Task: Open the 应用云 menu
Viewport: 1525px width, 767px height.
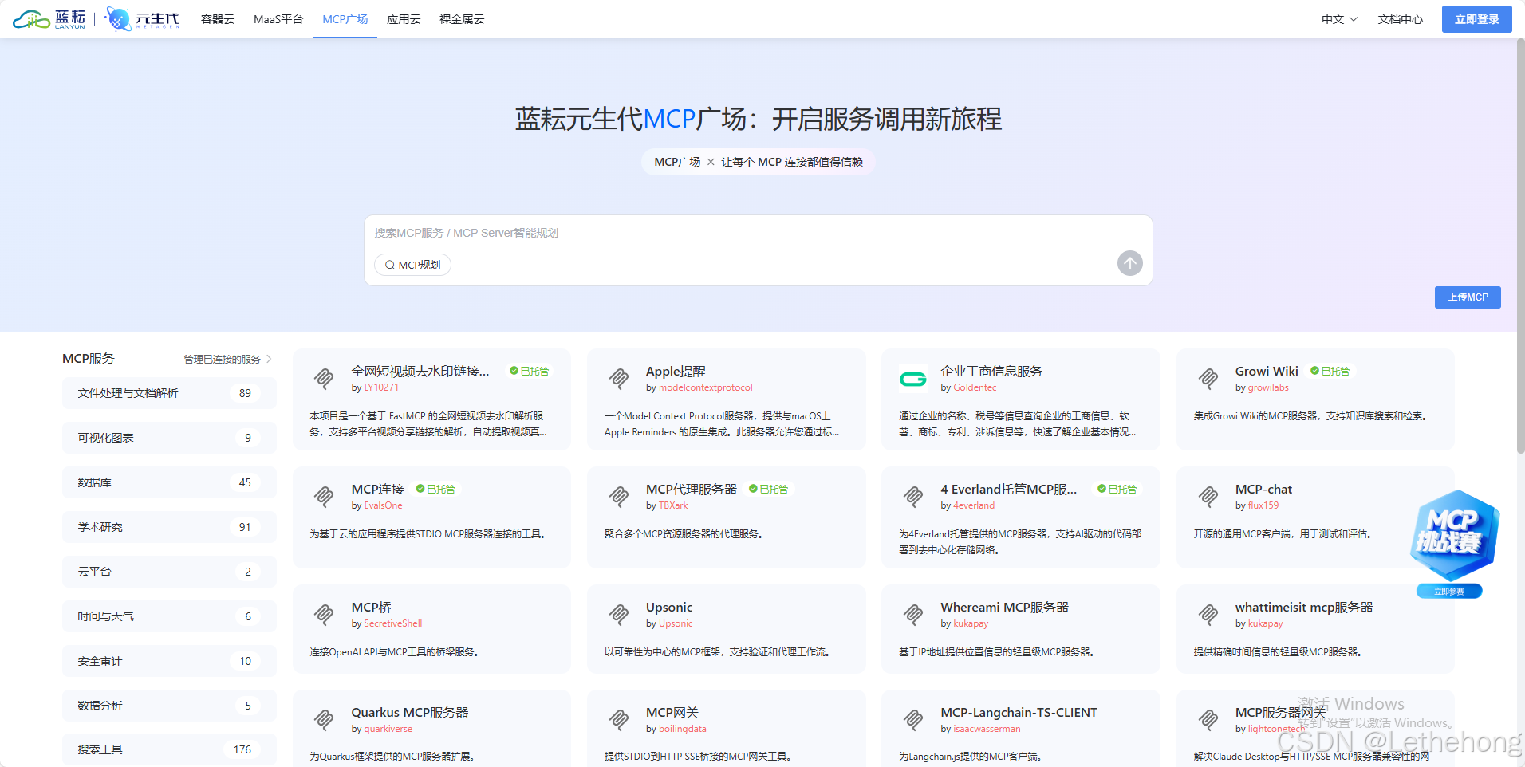Action: (x=404, y=19)
